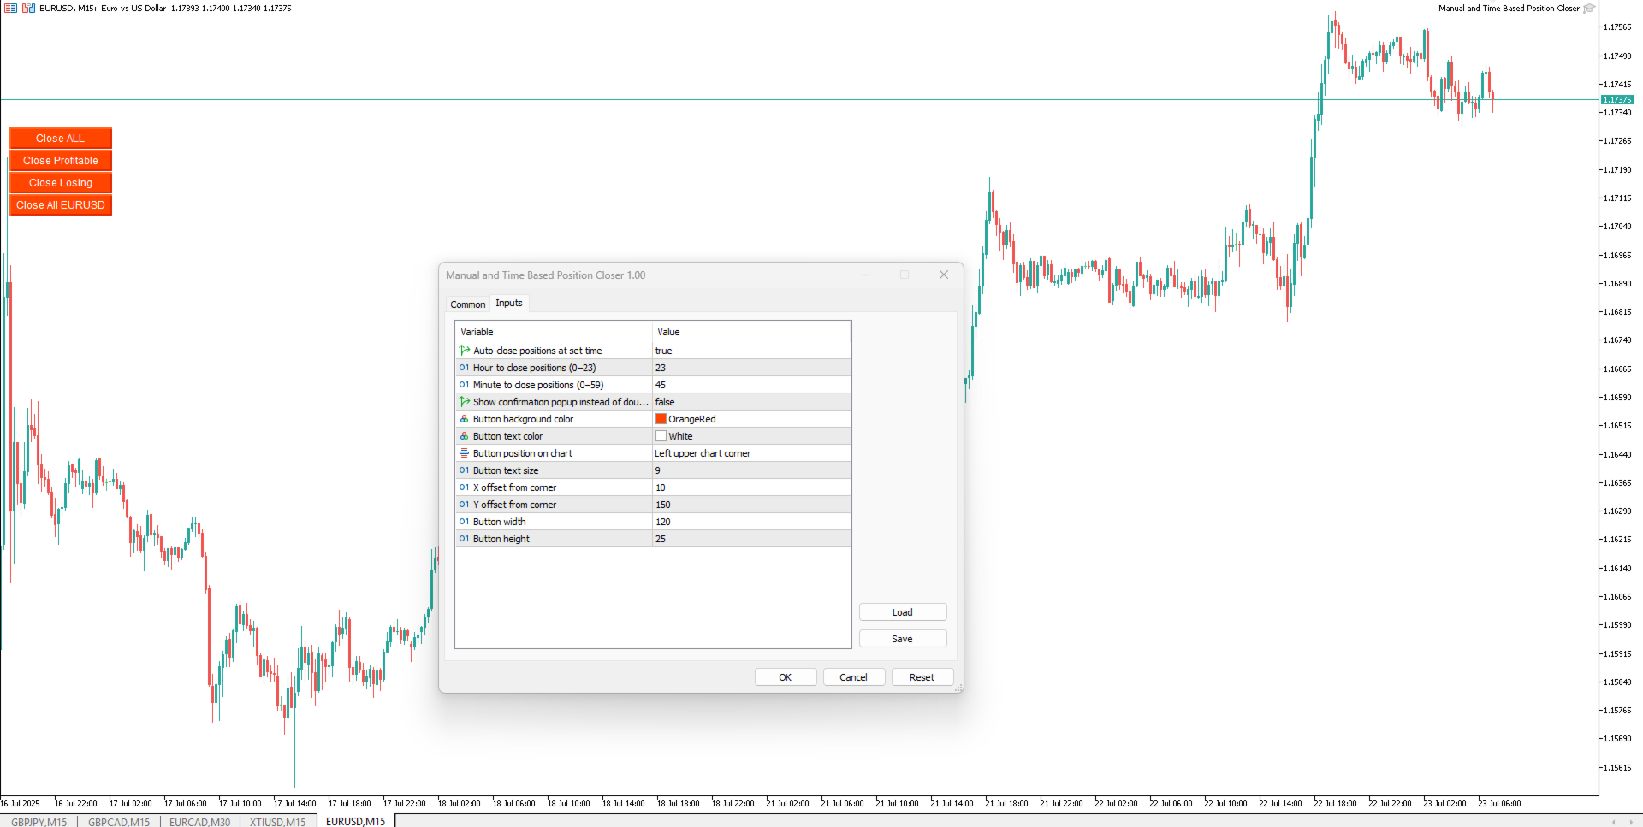Edit Button width value 120

tap(751, 522)
